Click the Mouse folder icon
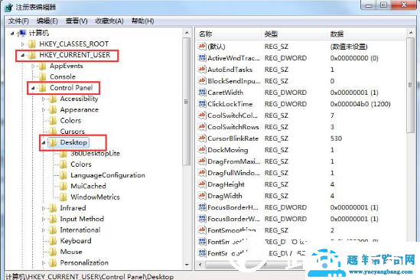This screenshot has width=420, height=280. (53, 252)
